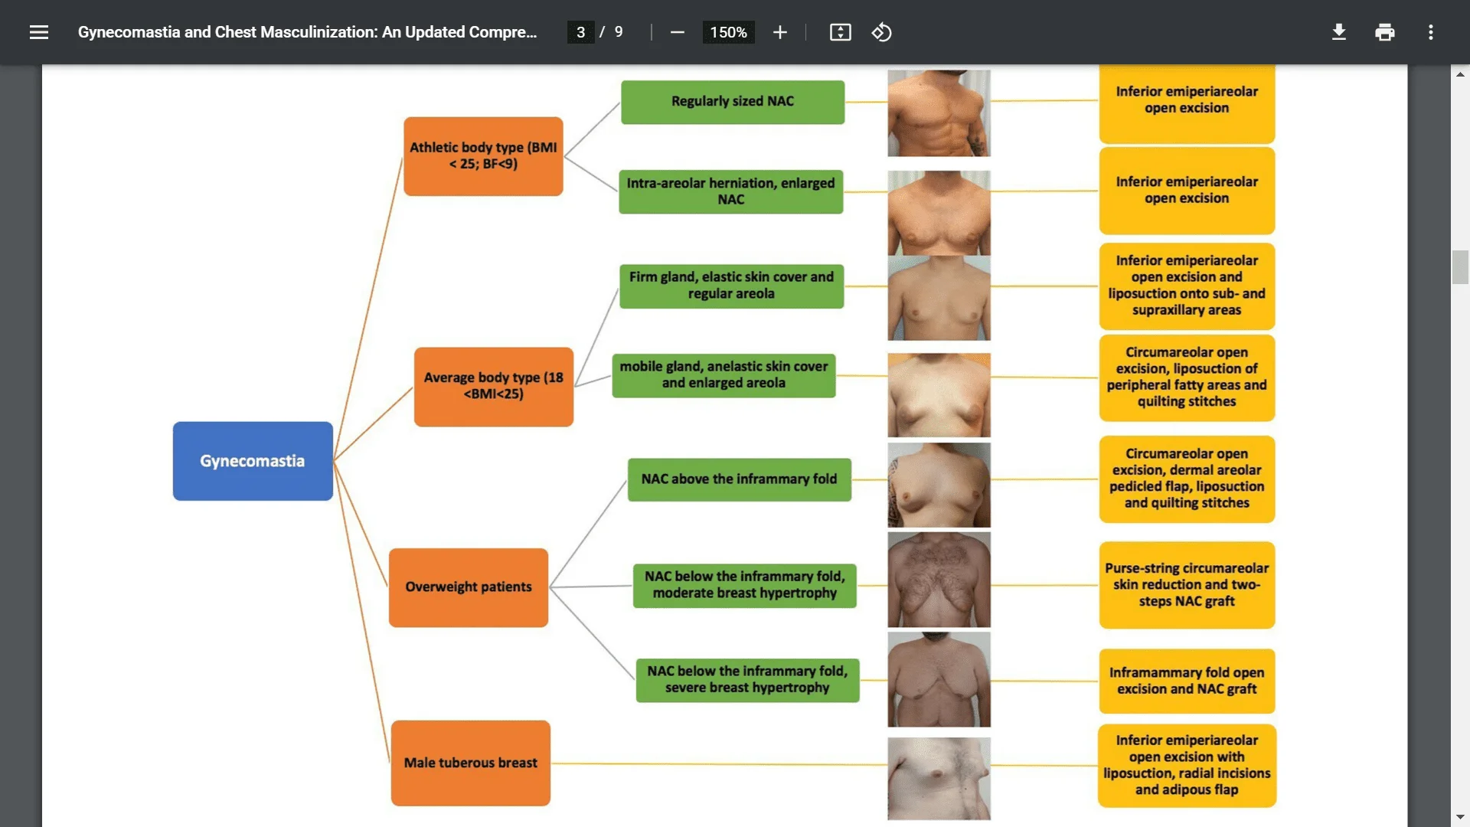Activate the fit-to-page view
Screen dimensions: 1470x827
tap(840, 32)
